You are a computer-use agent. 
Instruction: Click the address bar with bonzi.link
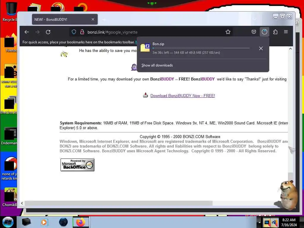coord(151,32)
